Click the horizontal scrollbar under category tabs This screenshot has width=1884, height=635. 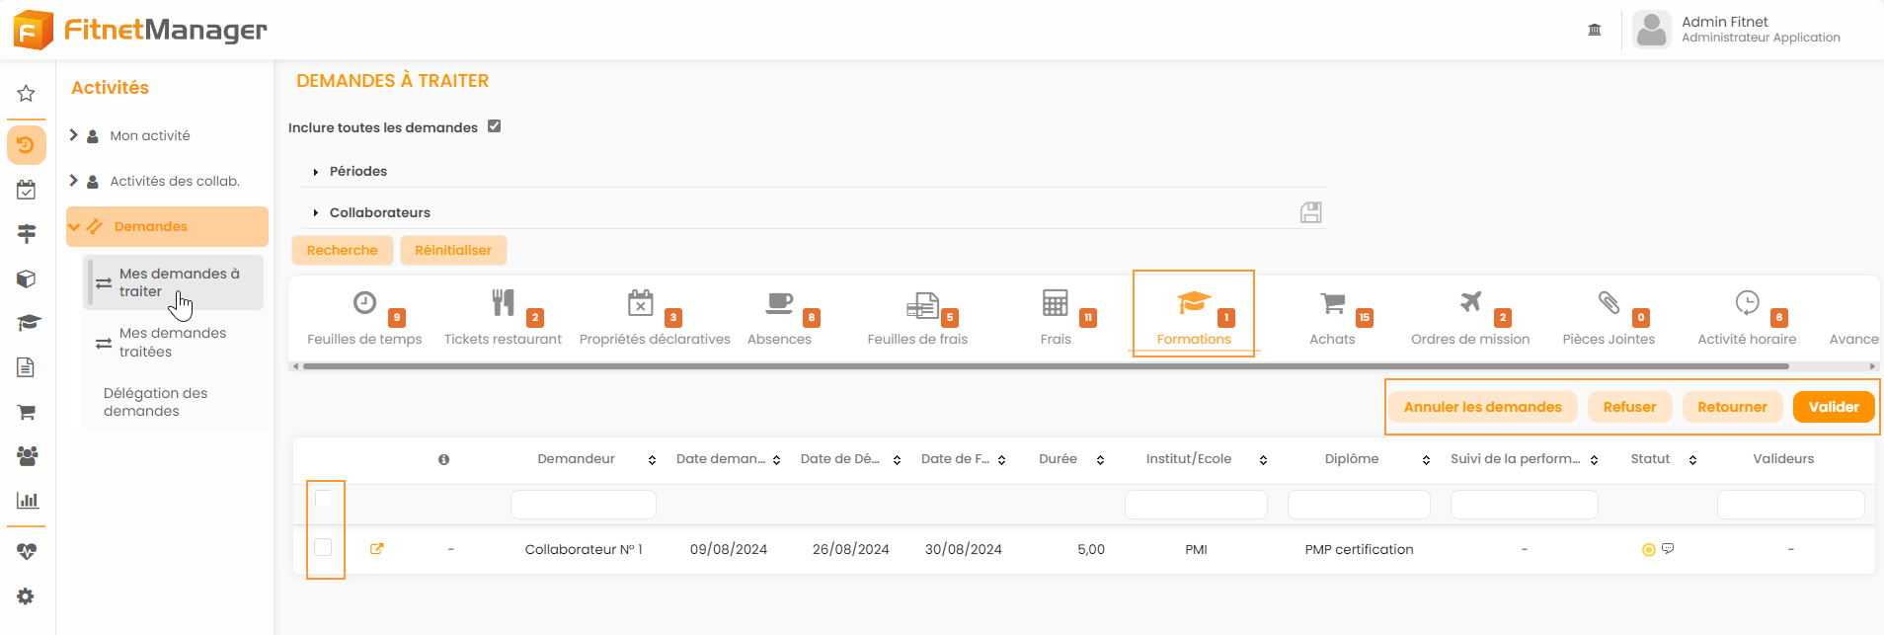[x=1045, y=366]
